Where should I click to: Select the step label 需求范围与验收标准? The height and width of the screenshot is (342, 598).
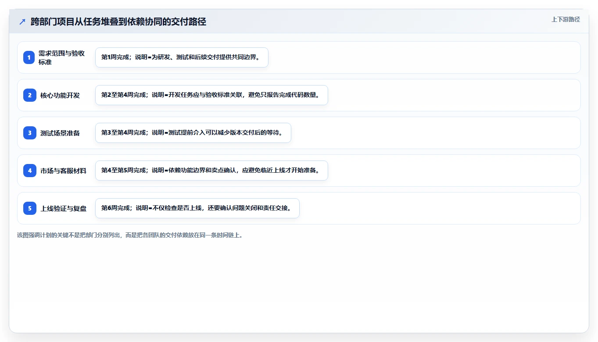pos(61,57)
